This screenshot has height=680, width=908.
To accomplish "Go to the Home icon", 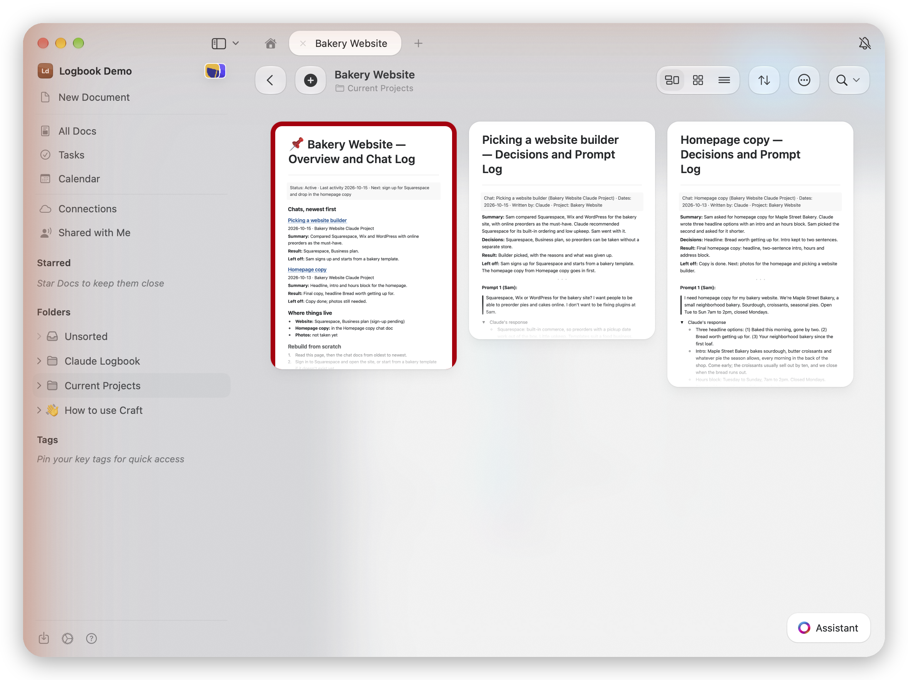I will (271, 43).
